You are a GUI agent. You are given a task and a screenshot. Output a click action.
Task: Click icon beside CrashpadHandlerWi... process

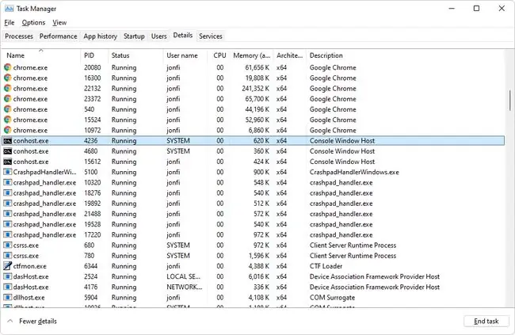[8, 172]
